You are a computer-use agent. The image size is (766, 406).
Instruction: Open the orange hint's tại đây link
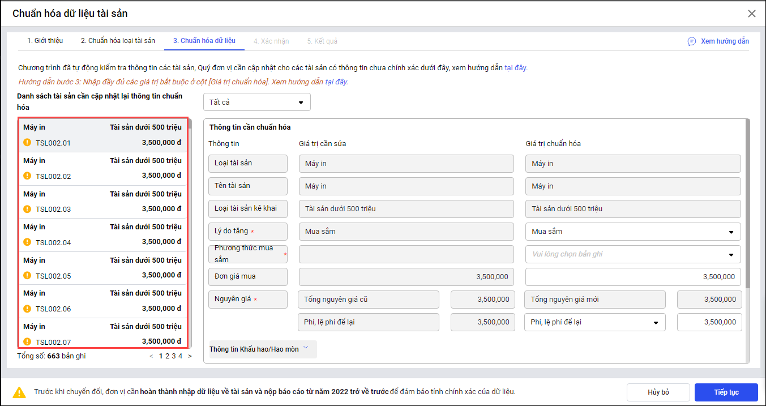(x=336, y=82)
